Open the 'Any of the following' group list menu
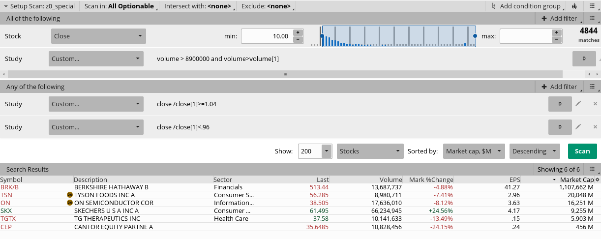This screenshot has width=601, height=239. (592, 87)
